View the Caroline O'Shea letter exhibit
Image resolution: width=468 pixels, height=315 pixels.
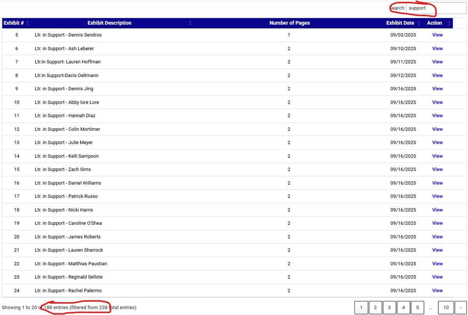point(437,223)
